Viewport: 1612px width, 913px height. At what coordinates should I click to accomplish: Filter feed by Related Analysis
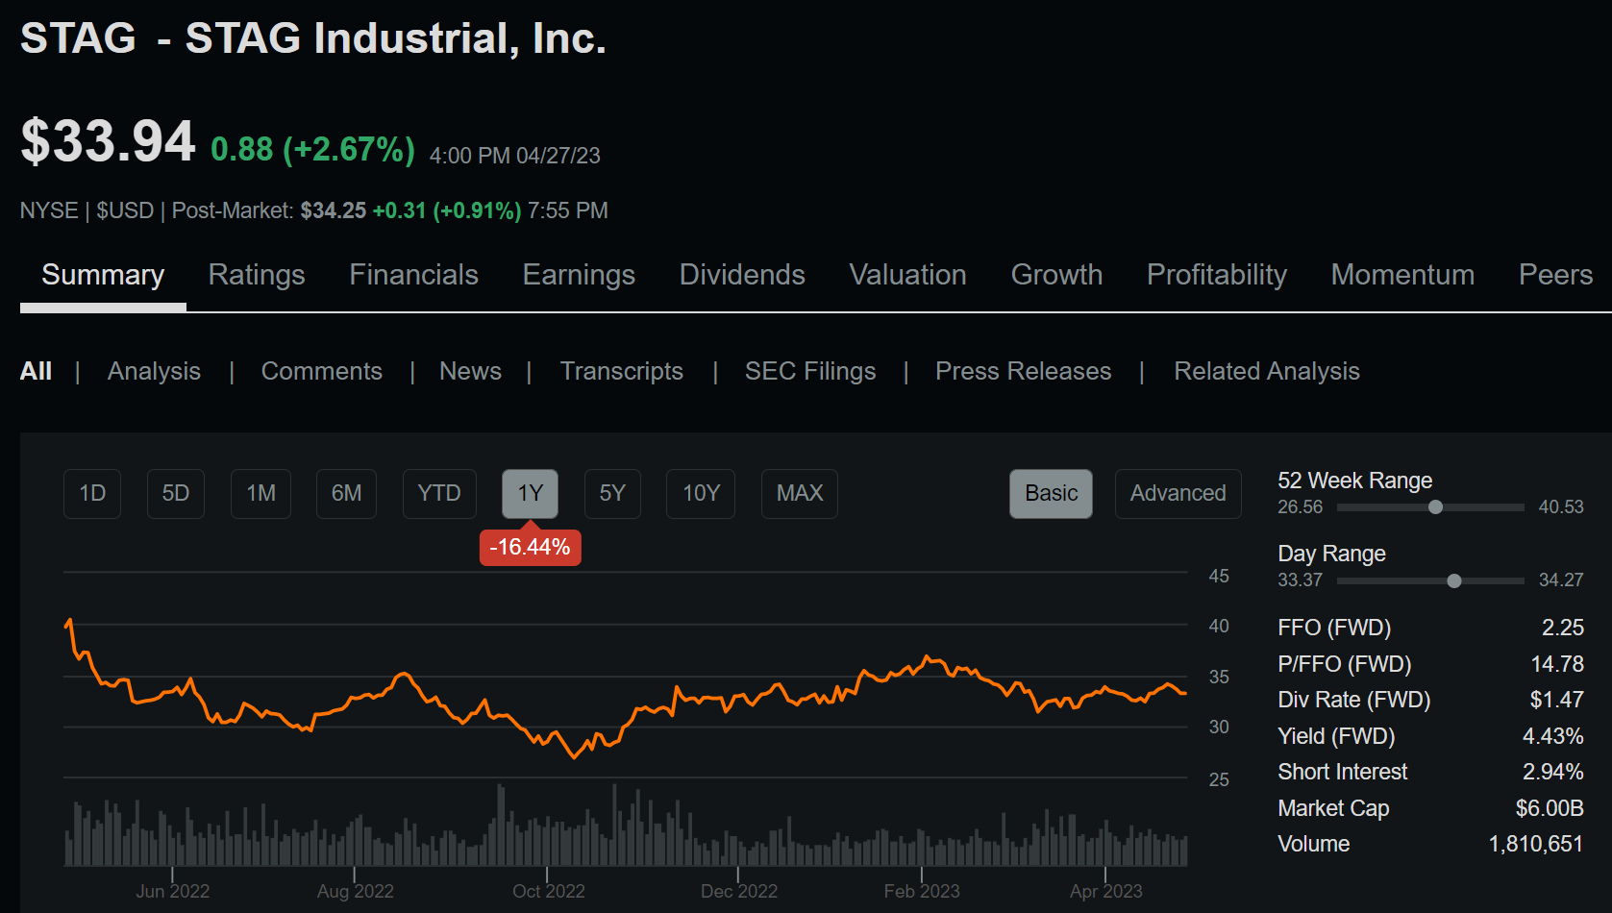[x=1266, y=371]
